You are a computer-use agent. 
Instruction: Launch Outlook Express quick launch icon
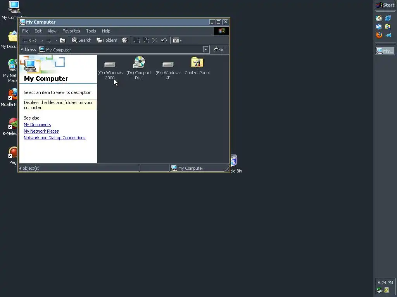tap(379, 27)
